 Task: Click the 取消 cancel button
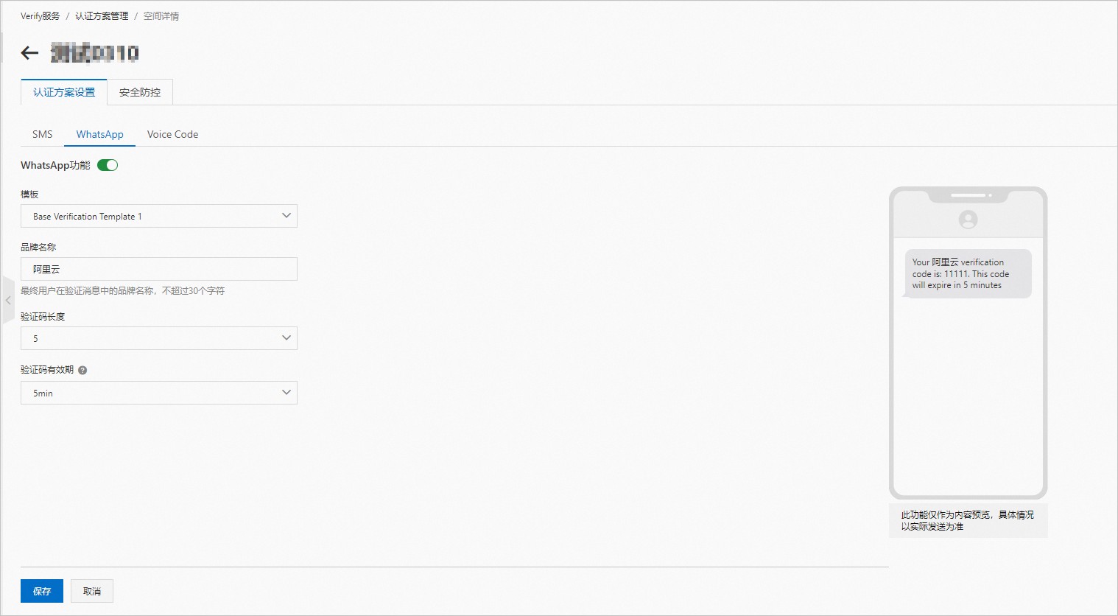[92, 591]
